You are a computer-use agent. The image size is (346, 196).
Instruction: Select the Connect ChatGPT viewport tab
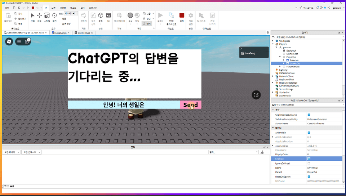[26, 33]
